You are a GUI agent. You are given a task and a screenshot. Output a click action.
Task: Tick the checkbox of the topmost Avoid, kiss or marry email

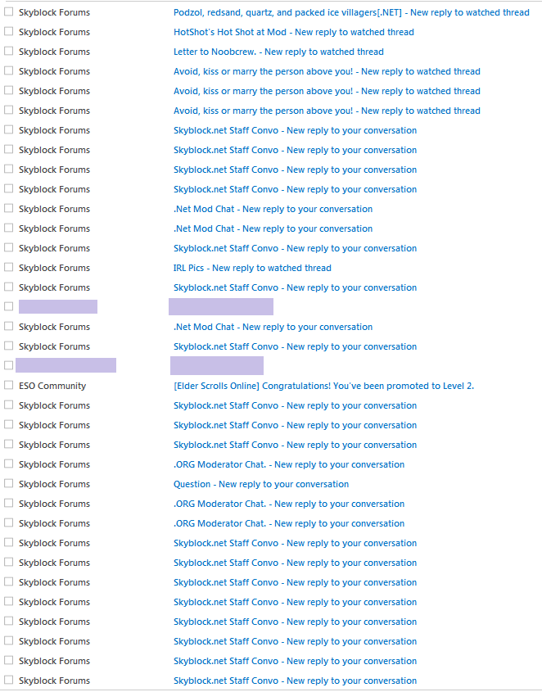(x=8, y=70)
